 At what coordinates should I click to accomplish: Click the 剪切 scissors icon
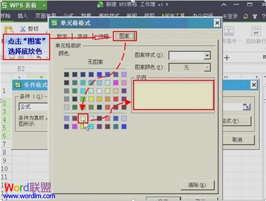pos(23,29)
